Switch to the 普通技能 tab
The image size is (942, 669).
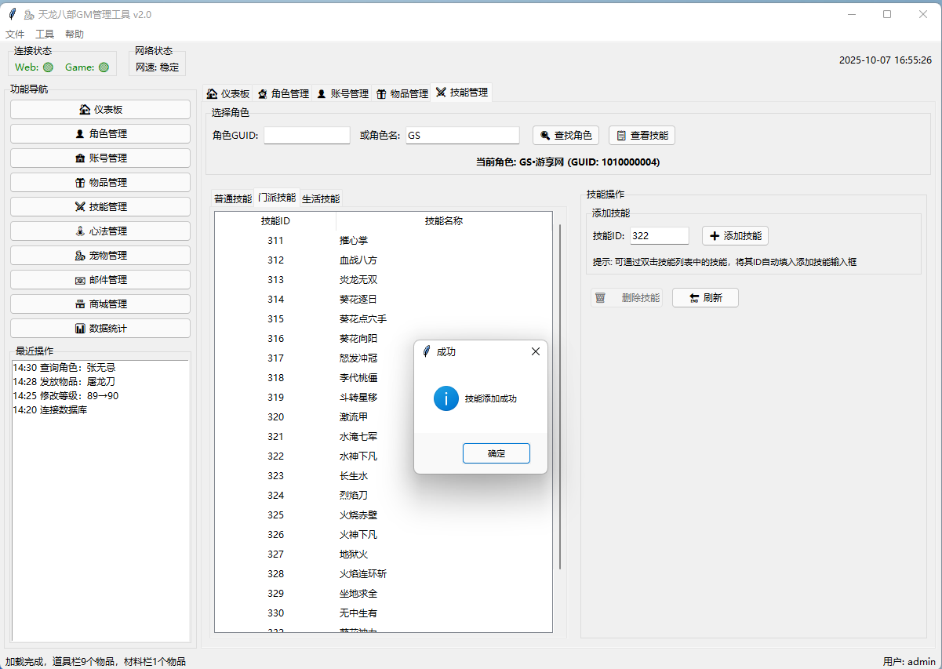tap(233, 198)
